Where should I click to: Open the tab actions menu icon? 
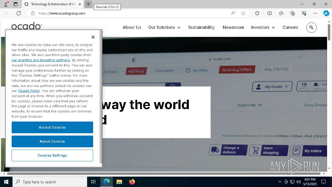(16, 4)
